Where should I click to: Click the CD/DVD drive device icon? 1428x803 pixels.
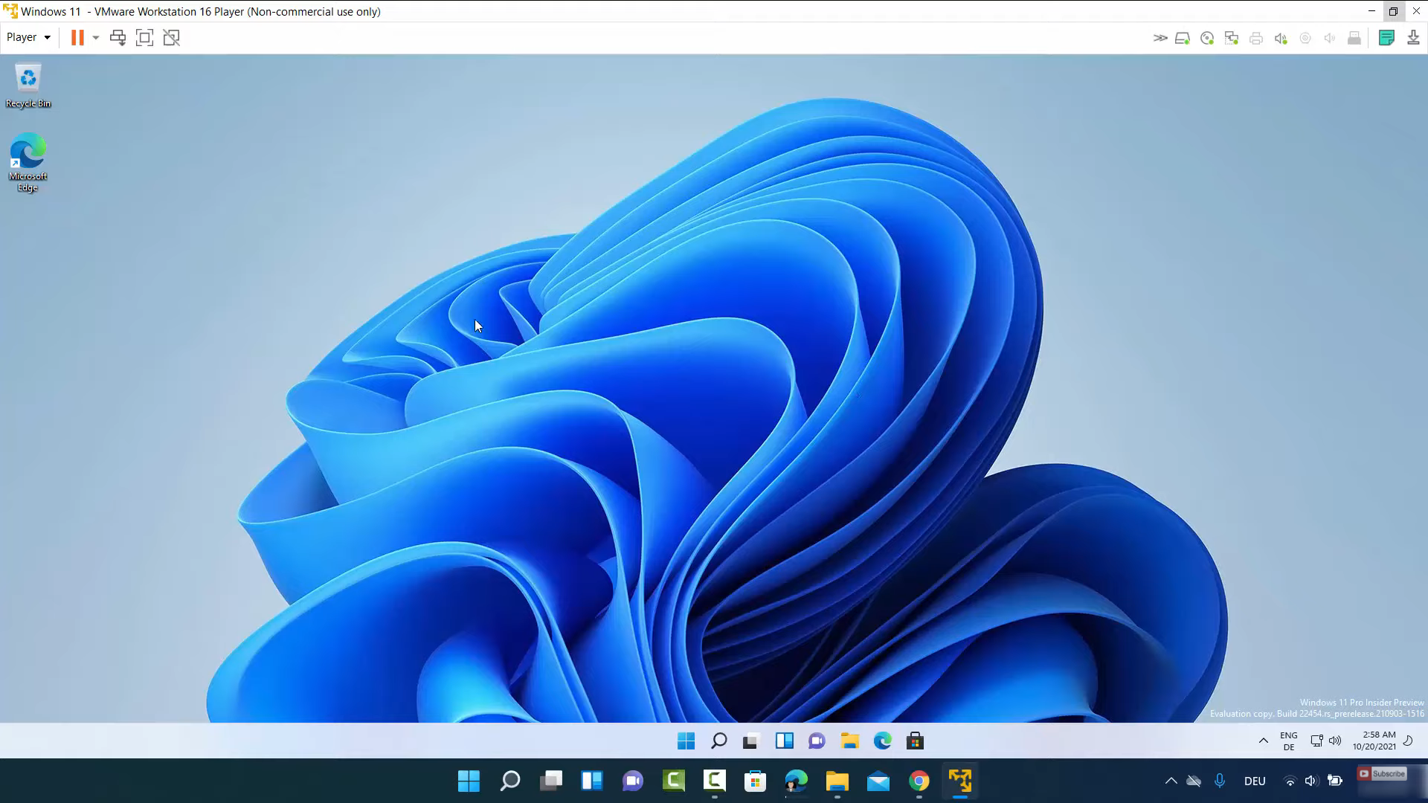pyautogui.click(x=1207, y=38)
